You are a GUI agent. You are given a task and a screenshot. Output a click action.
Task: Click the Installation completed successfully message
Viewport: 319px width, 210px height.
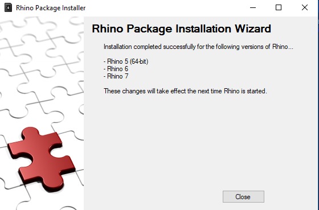[x=198, y=47]
